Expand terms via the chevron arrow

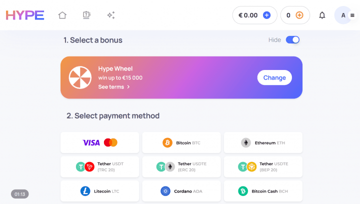(128, 87)
